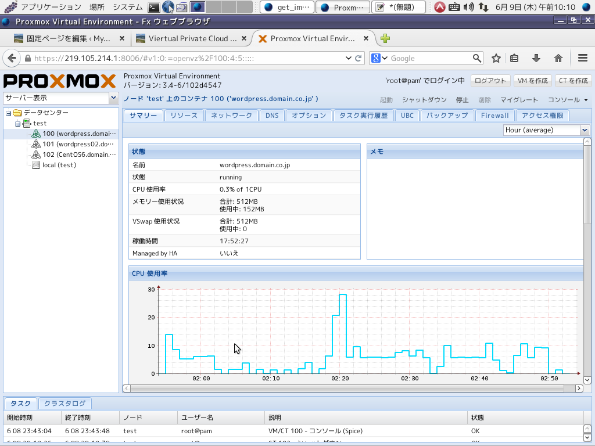Click the browser home icon
Viewport: 595px width, 446px height.
(558, 58)
